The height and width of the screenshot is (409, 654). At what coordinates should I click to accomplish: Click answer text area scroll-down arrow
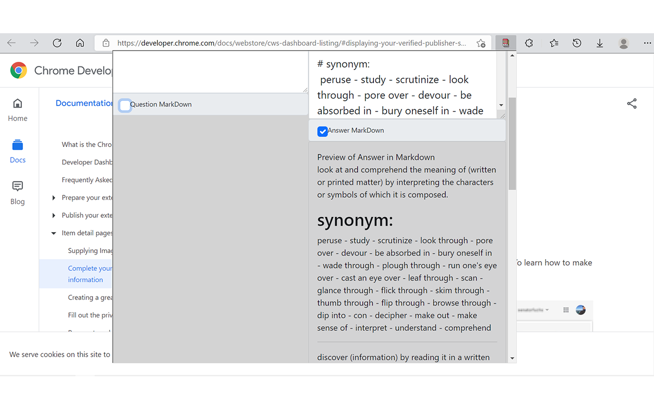[501, 105]
